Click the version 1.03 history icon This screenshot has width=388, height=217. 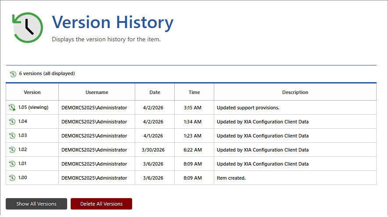click(12, 136)
